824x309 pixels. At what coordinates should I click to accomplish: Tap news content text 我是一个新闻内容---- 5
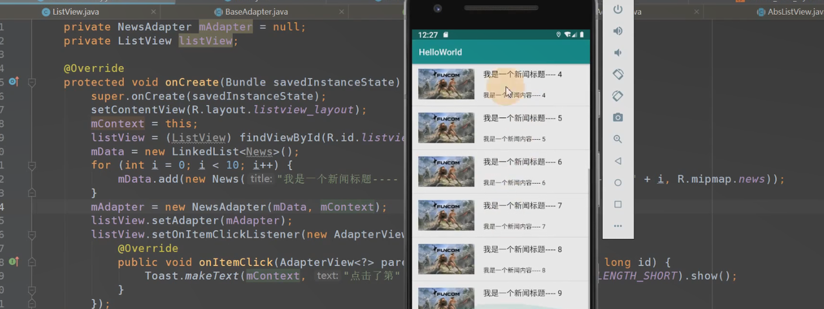click(x=514, y=139)
